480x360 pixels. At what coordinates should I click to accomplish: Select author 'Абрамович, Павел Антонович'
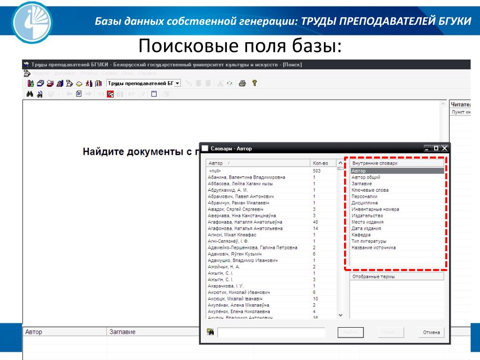tap(271, 196)
